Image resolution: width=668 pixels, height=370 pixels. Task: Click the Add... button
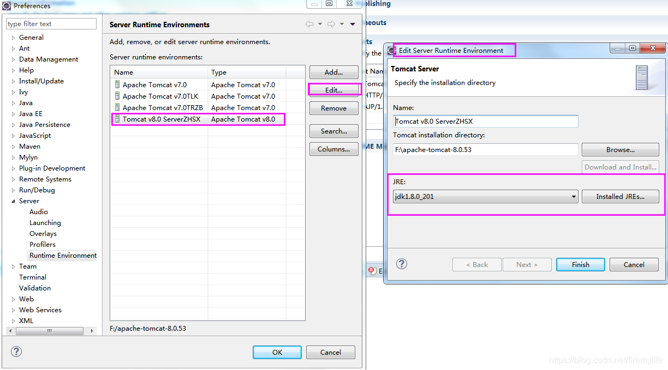(334, 72)
